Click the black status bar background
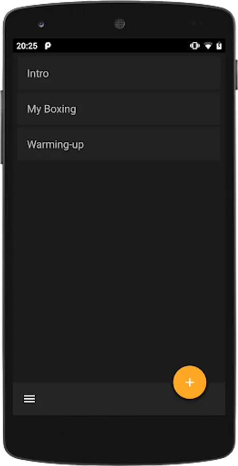 [119, 46]
